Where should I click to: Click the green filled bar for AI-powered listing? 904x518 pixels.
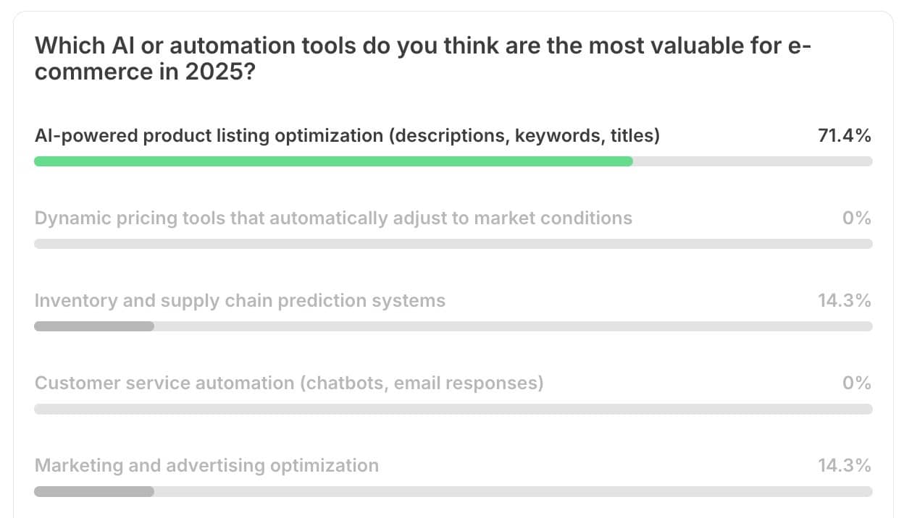(333, 161)
